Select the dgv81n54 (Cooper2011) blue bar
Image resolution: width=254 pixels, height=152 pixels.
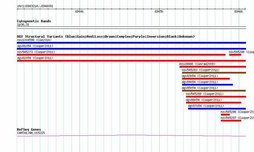click(131, 49)
